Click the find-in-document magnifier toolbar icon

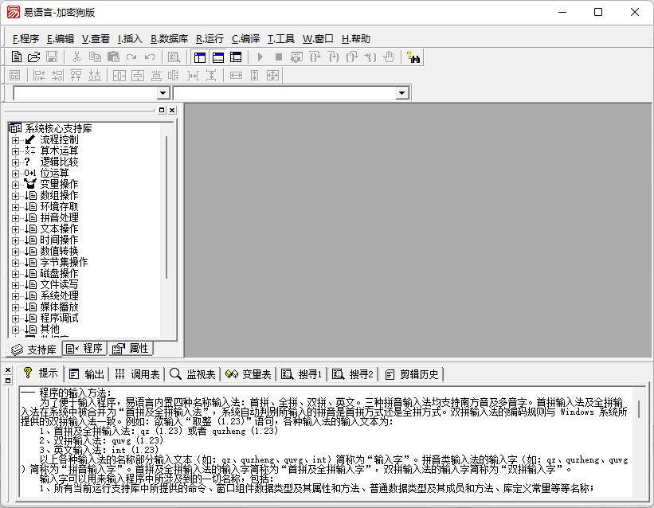pos(174,57)
